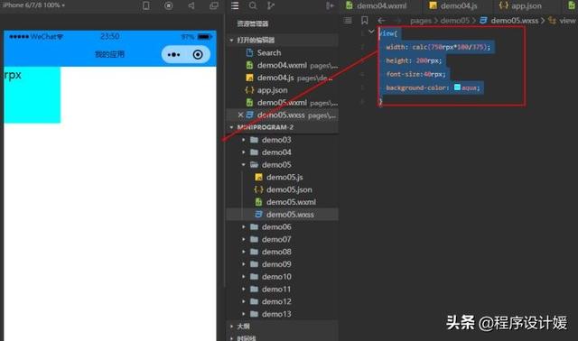Click the collapse panel icon beside editor tabs
This screenshot has height=341, width=578.
330,5
